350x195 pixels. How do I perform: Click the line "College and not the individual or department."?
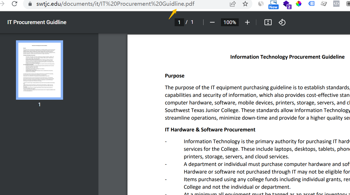click(237, 187)
